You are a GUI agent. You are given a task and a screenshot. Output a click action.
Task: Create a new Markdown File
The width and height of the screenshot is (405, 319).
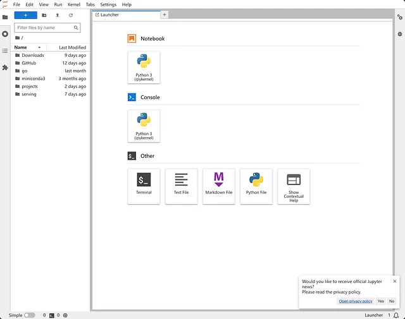[219, 186]
